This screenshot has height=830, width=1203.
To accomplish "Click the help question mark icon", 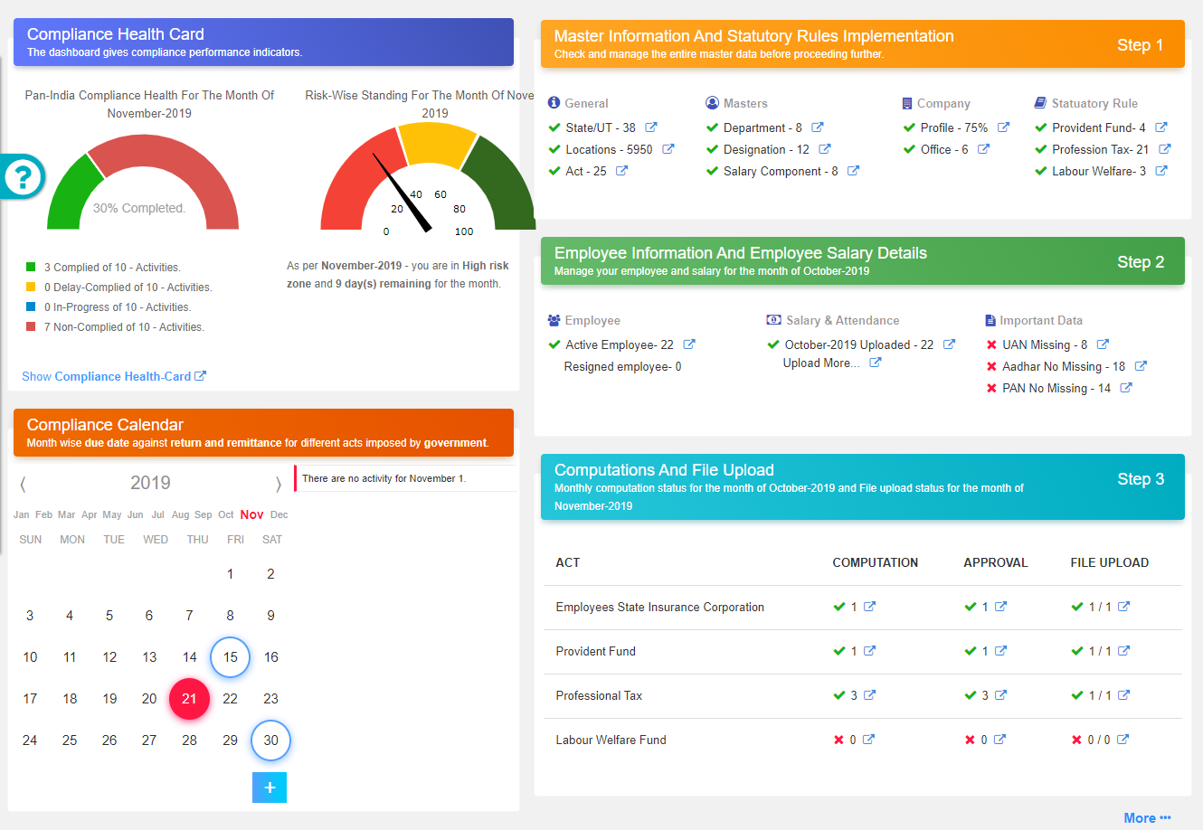I will click(23, 176).
